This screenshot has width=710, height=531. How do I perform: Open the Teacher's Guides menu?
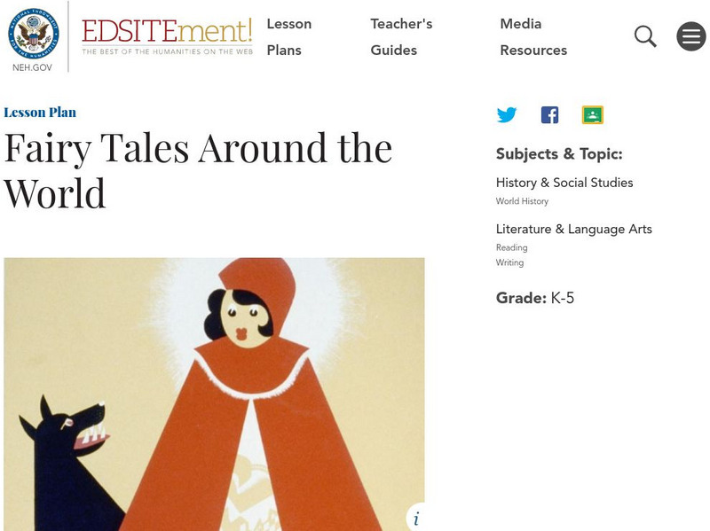tap(401, 36)
